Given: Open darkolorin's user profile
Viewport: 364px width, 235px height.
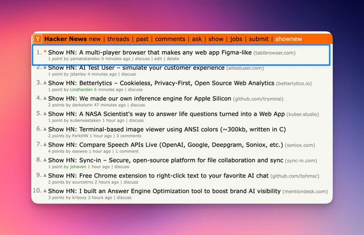Looking at the screenshot, I should click(x=82, y=105).
